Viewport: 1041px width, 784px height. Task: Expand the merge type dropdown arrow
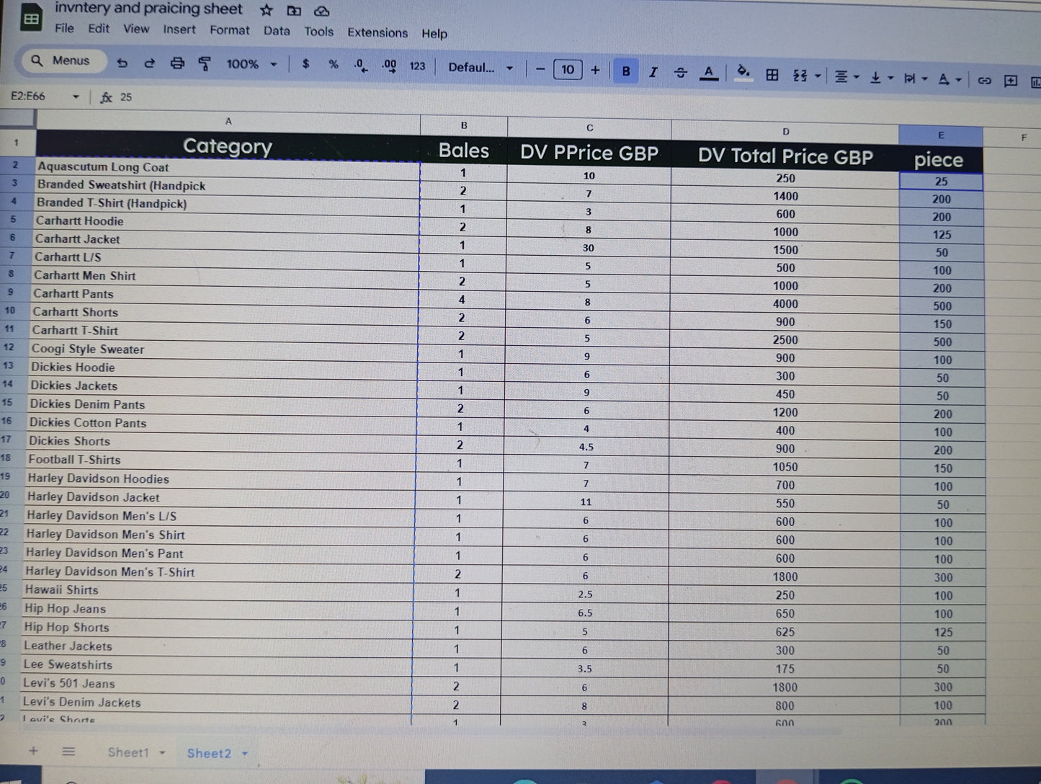(818, 76)
